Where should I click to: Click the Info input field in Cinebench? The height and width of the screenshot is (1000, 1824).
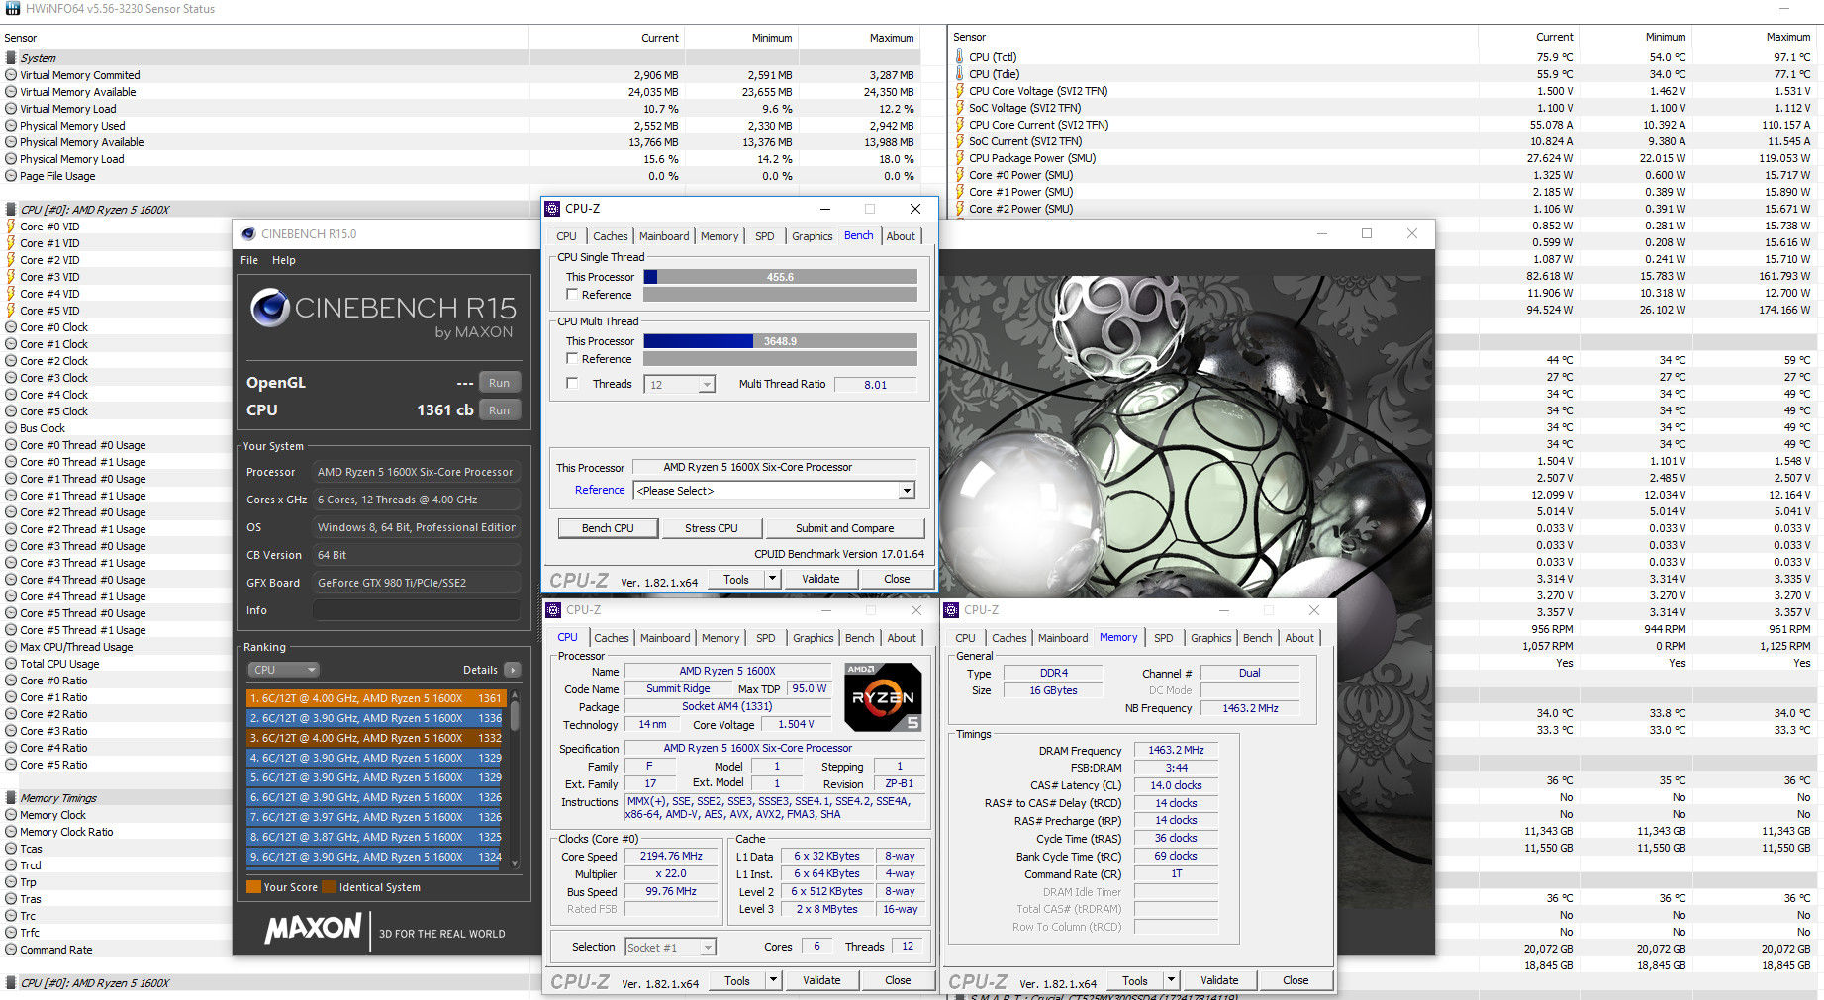(x=417, y=610)
